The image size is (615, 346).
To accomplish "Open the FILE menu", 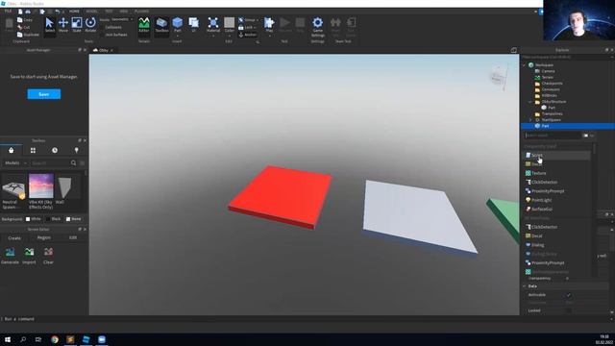I will 8,12.
